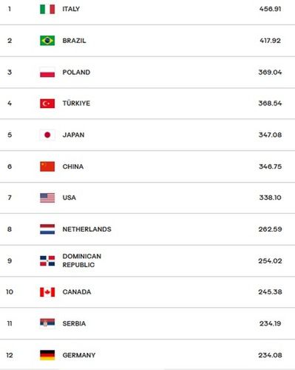Click Türkiye's score 368.54

point(270,104)
